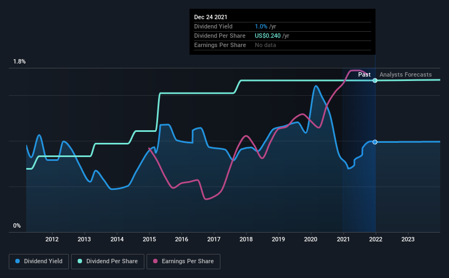This screenshot has height=278, width=449.
Task: Click the blue dividend yield marker at 2022
Action: (x=375, y=142)
